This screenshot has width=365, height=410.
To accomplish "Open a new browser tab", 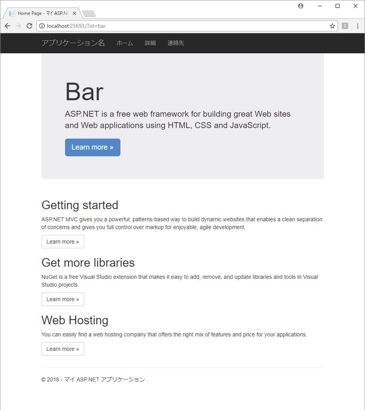I will (89, 13).
